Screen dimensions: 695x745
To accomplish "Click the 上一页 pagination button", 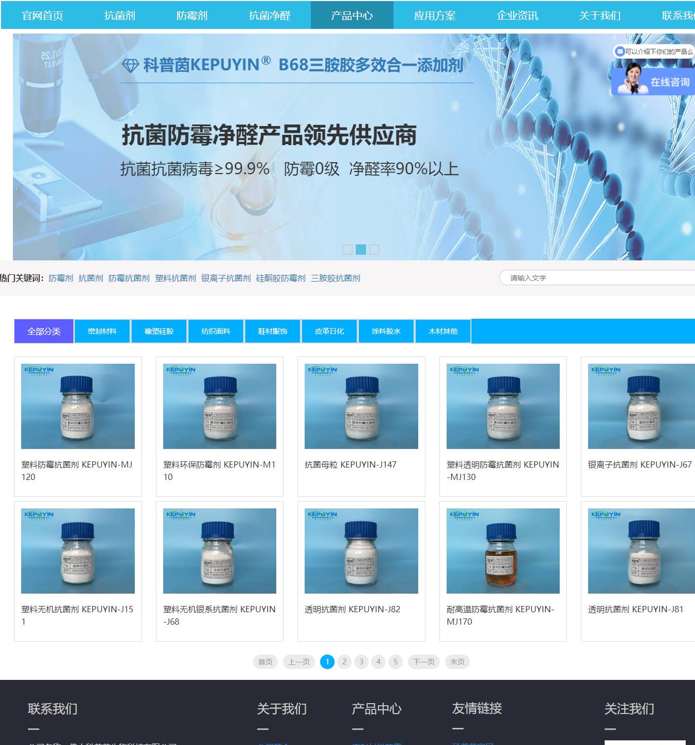I will point(299,662).
